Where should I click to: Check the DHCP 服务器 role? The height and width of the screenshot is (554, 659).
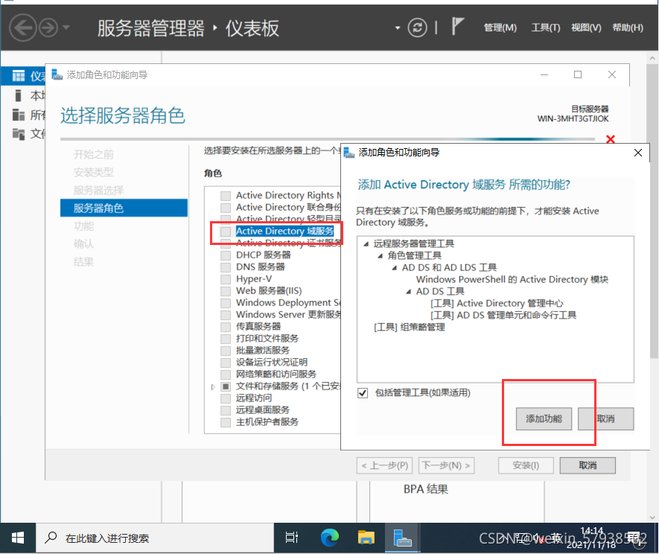226,255
